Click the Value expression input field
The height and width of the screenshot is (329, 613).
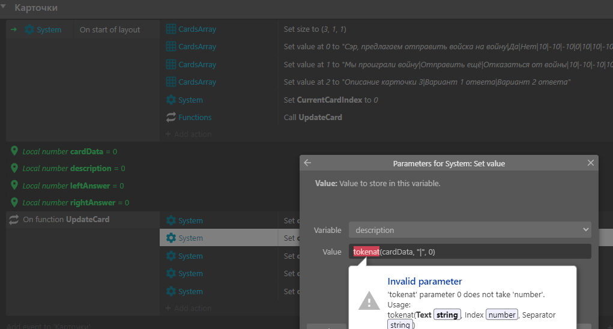point(470,252)
